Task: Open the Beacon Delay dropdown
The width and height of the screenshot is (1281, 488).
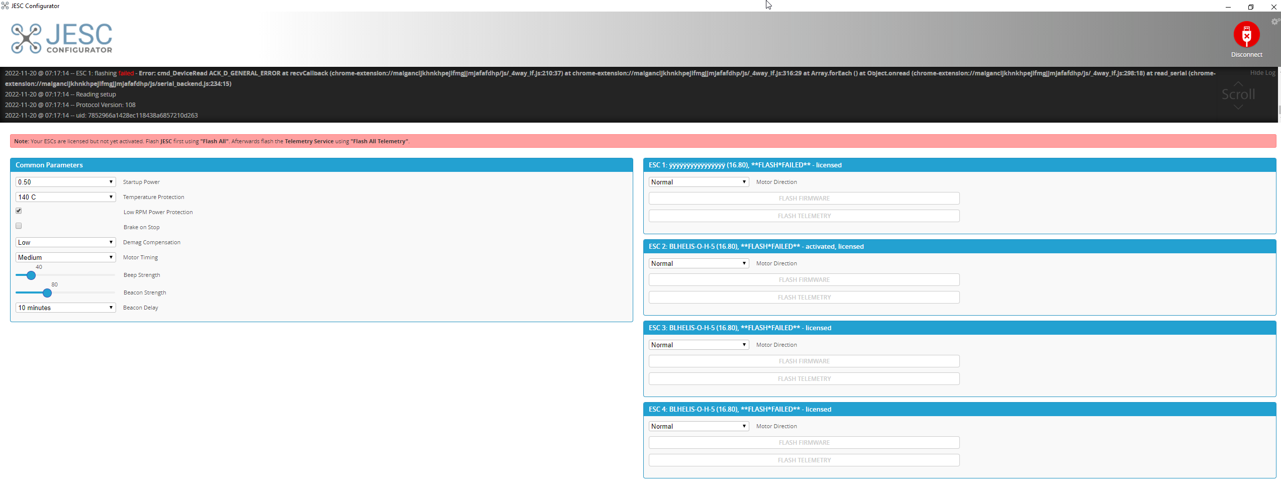Action: [x=65, y=307]
